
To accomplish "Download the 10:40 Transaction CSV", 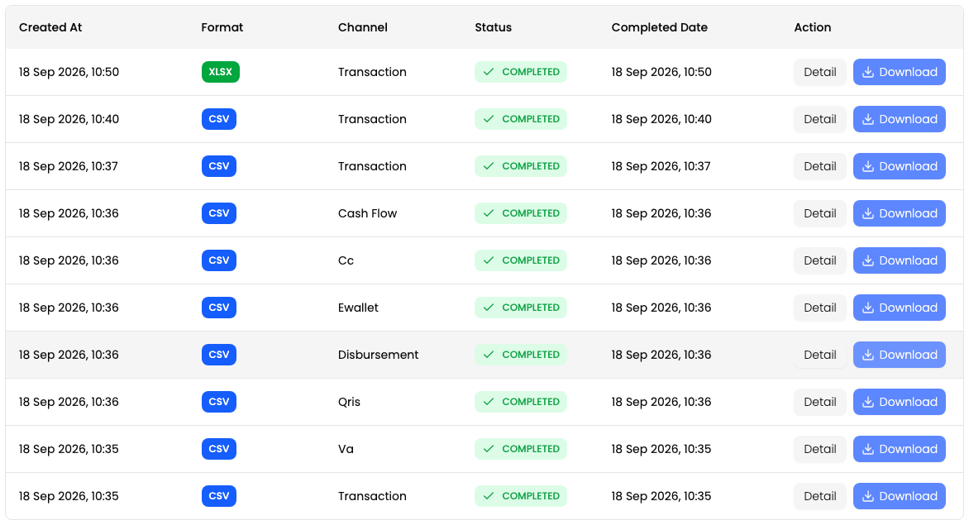I will [900, 119].
